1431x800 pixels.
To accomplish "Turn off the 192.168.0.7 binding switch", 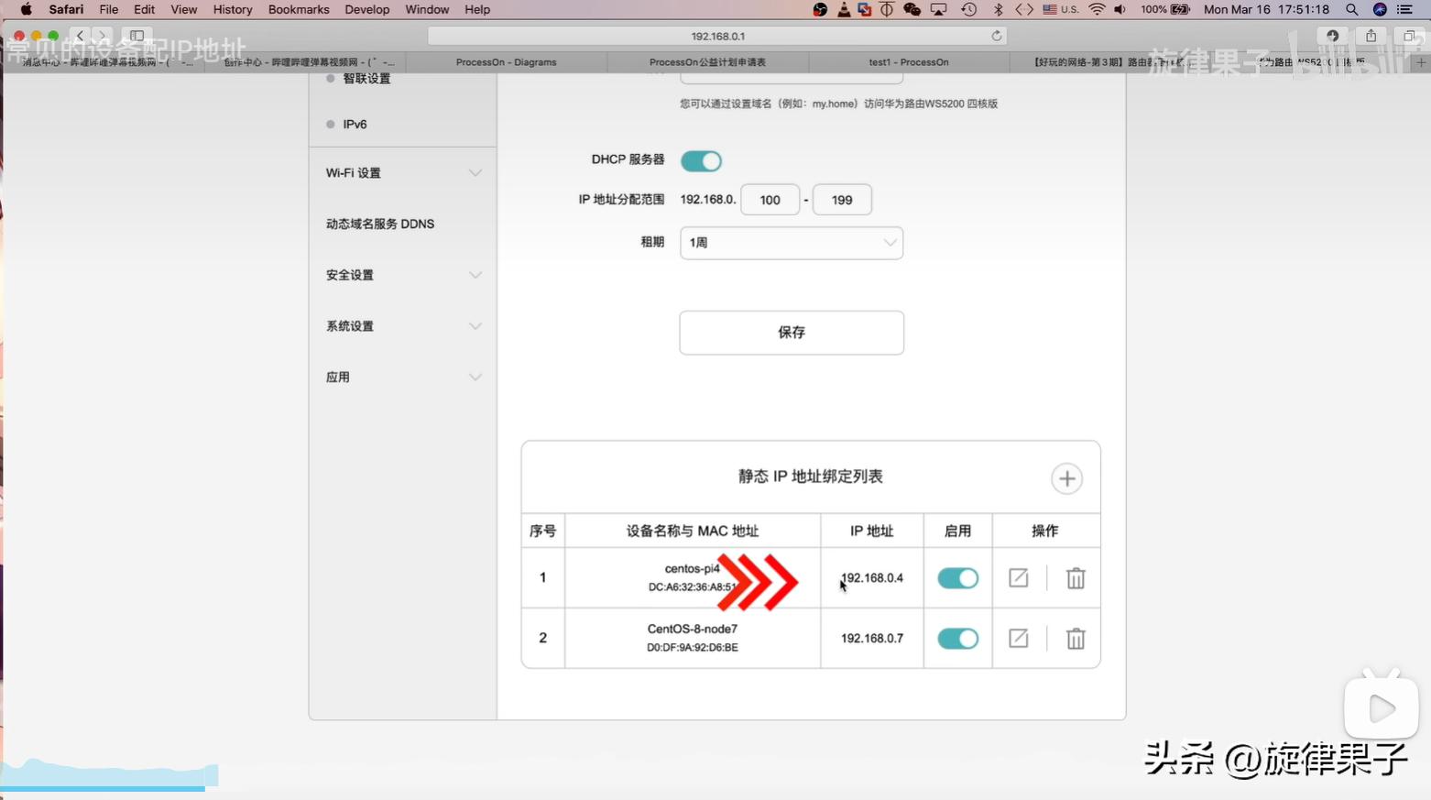I will [957, 639].
